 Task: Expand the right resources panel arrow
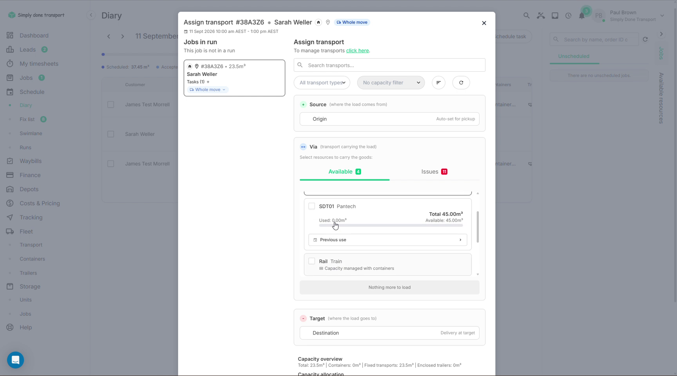tap(661, 34)
